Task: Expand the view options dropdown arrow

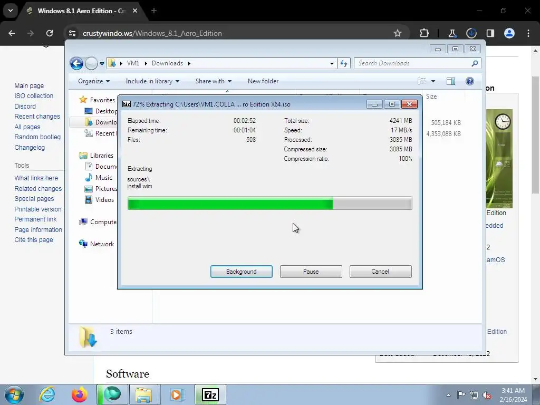Action: point(433,81)
